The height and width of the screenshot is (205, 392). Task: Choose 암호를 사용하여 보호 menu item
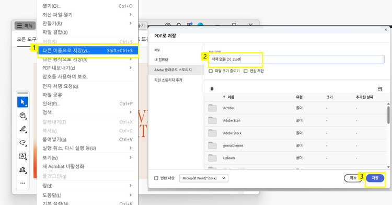[x=87, y=76]
